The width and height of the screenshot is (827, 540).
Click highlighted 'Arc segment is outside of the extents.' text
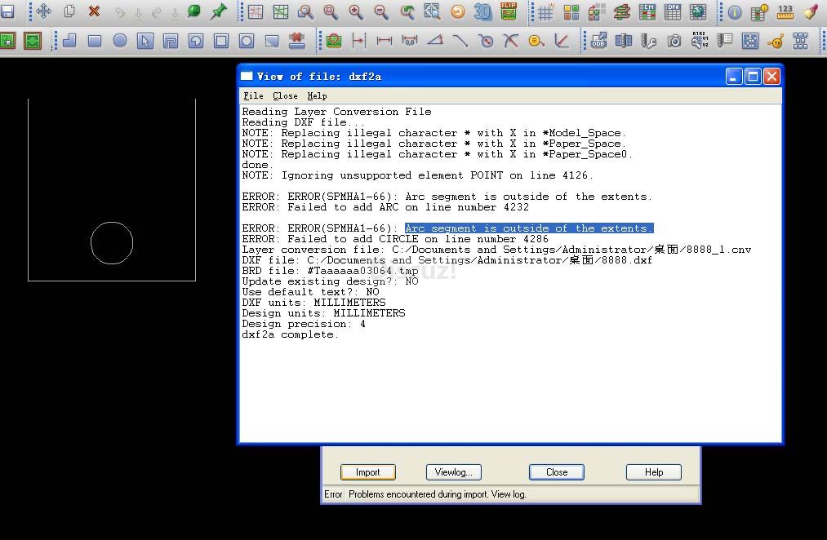(529, 228)
